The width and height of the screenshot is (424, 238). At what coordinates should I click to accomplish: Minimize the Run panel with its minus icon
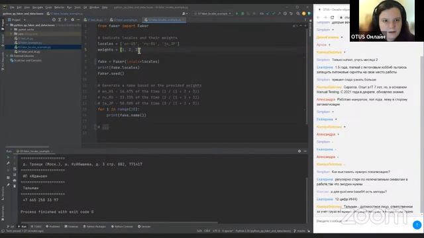[305, 151]
